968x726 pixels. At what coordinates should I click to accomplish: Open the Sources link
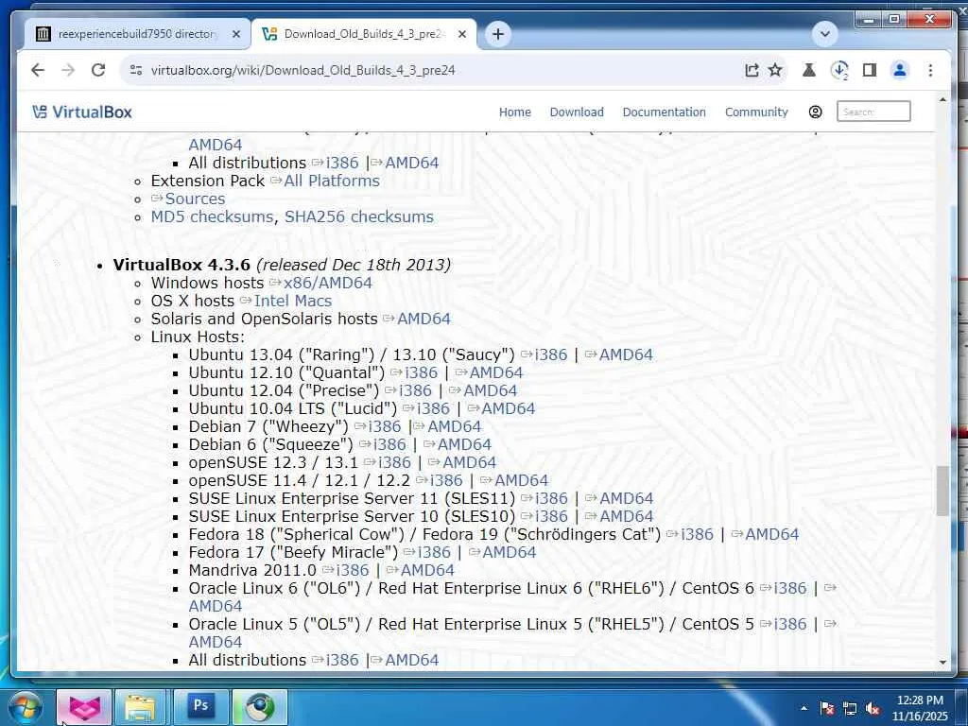195,199
